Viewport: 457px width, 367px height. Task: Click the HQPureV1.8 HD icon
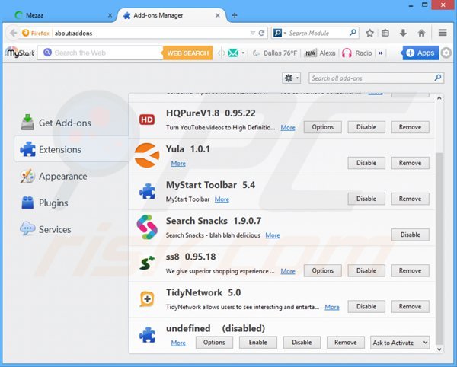coord(147,120)
